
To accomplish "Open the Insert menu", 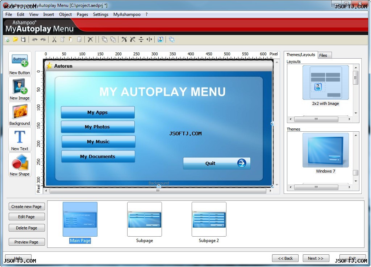I will coord(49,14).
